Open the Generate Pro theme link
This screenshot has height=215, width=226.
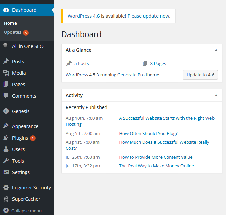(x=131, y=75)
